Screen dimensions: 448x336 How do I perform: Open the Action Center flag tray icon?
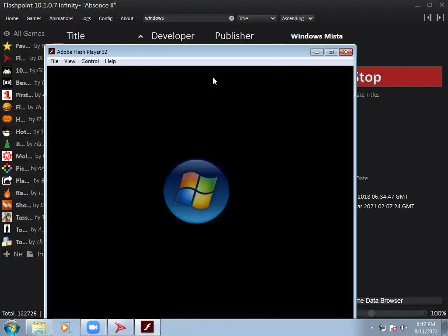pyautogui.click(x=393, y=328)
